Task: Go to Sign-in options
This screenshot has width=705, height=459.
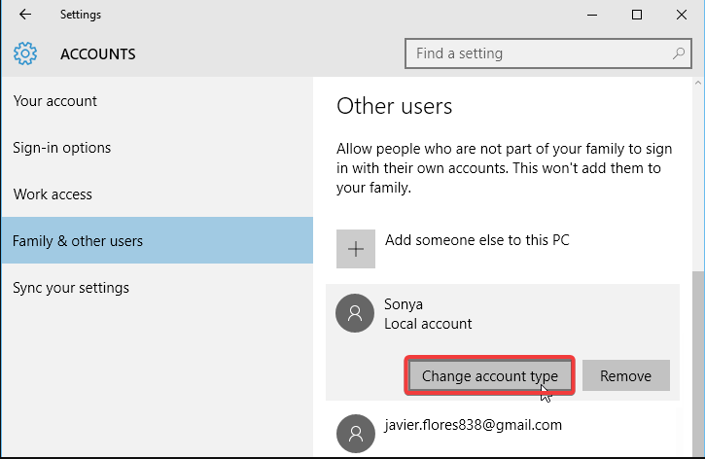Action: 62,148
